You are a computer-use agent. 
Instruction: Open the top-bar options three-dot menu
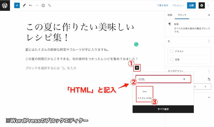coord(208,5)
